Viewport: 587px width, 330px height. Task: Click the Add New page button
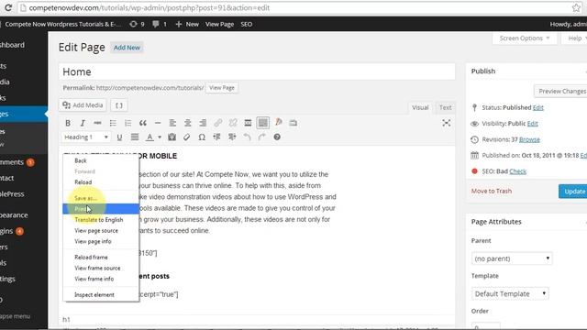[x=127, y=48]
